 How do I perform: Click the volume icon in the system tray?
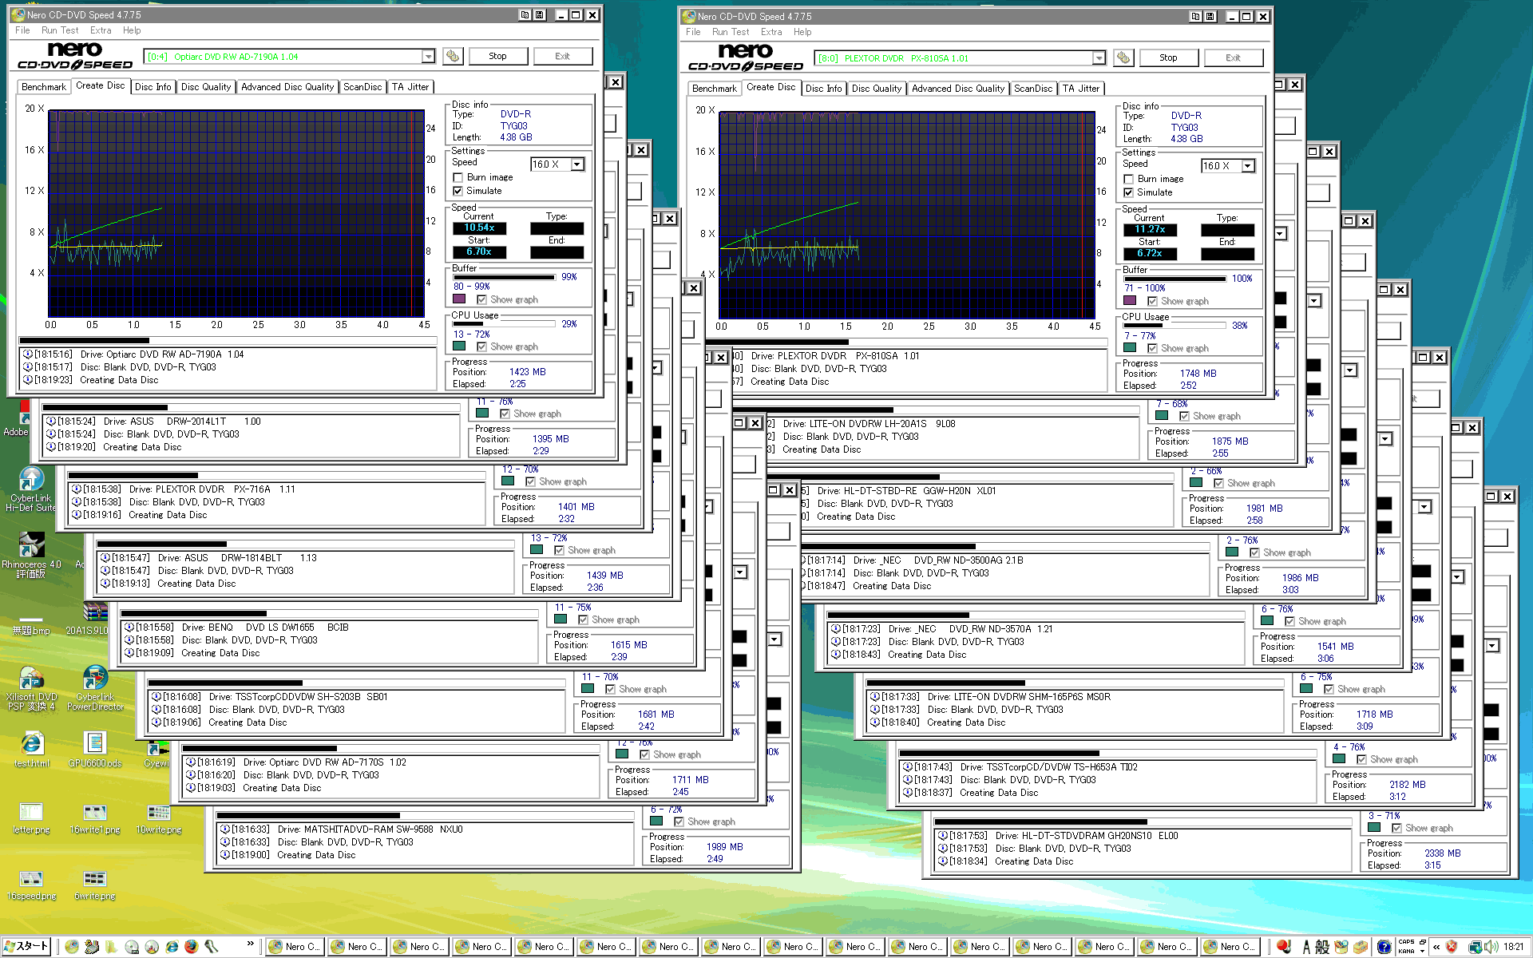pos(1491,947)
